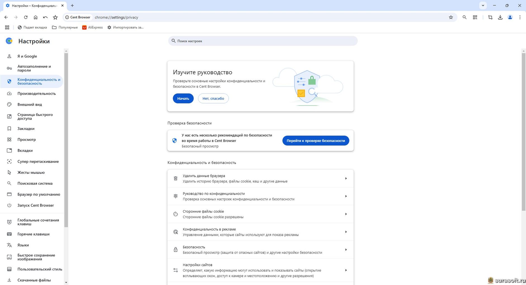The height and width of the screenshot is (285, 526).
Task: Expand Конфиденциальность в рекламе row arrow
Action: coord(346,232)
